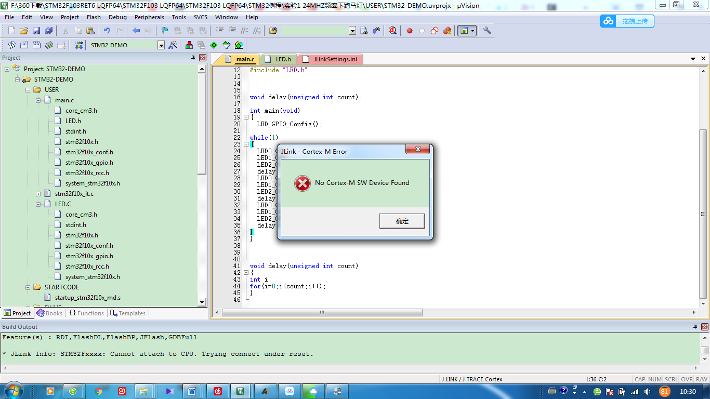Screen dimensions: 710x399
Task: Open Configuration with the wrench icon
Action: point(487,31)
